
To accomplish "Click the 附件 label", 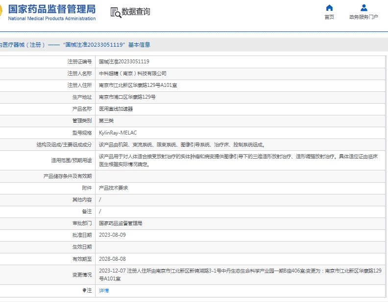I will [87, 188].
